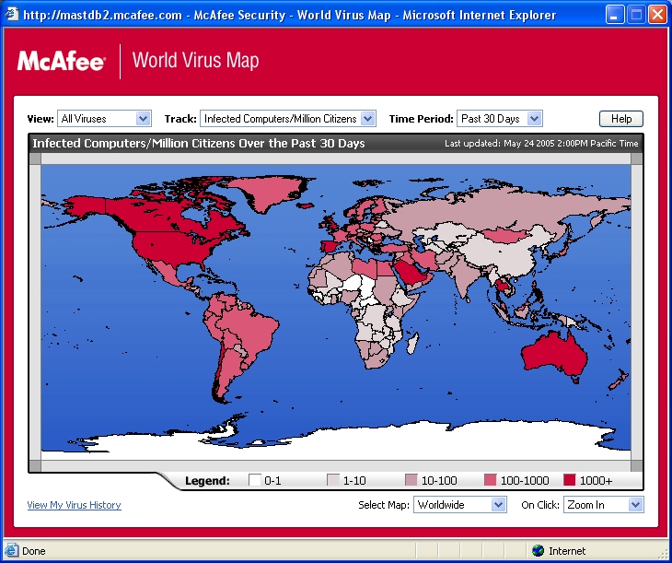672x563 pixels.
Task: Click the 1000+ legend color swatch
Action: click(569, 480)
